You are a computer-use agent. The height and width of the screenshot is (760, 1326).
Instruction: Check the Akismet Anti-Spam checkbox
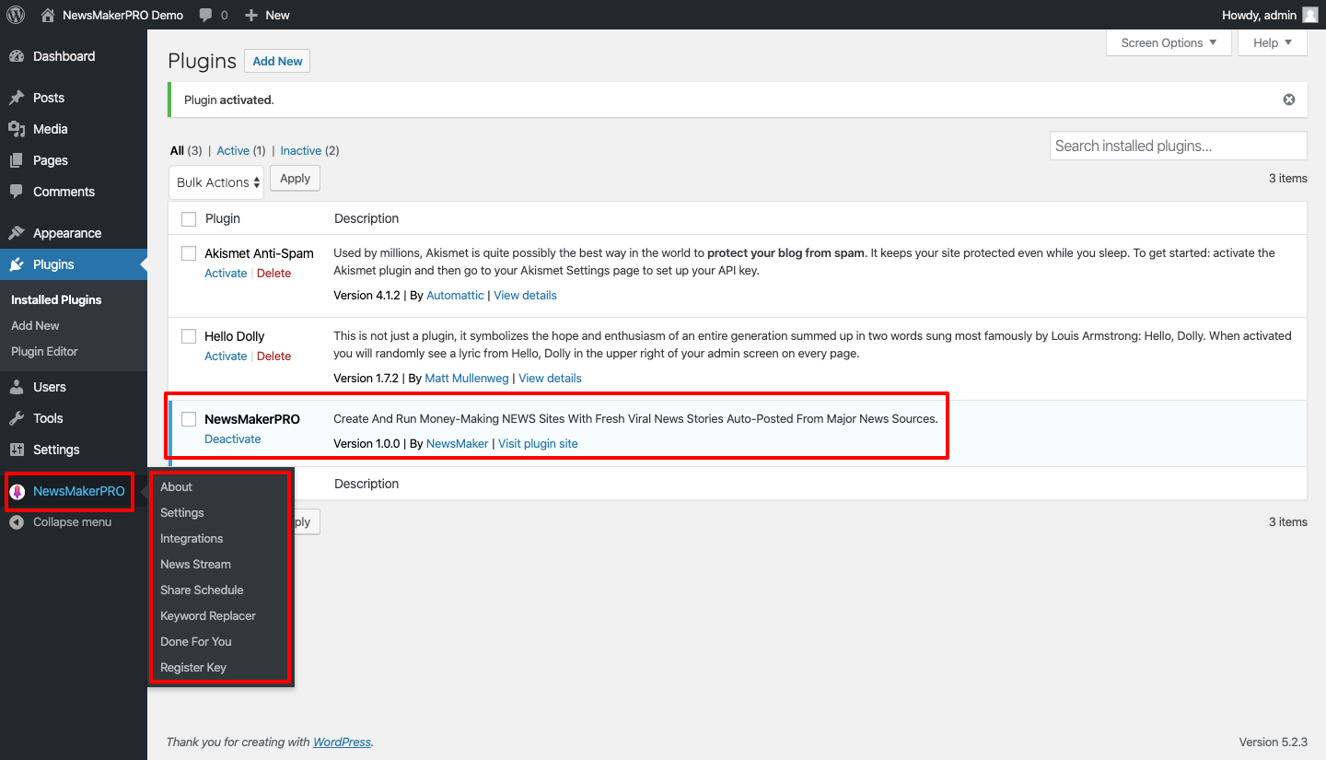click(189, 253)
